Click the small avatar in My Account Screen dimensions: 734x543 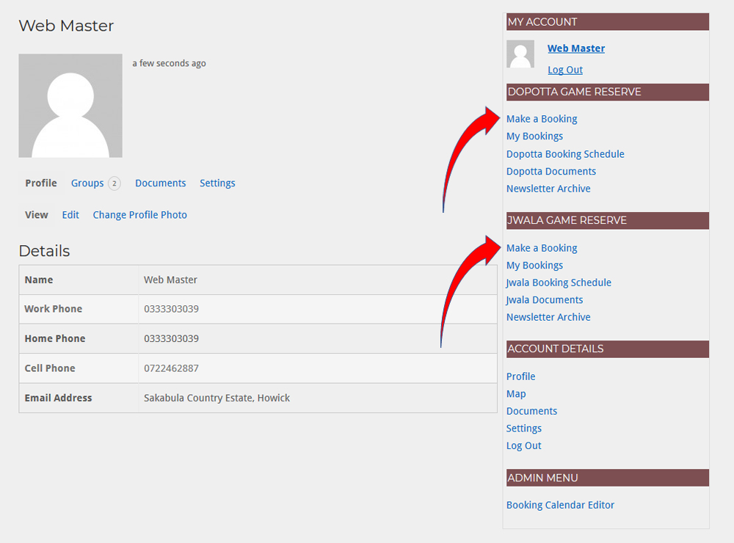[520, 54]
